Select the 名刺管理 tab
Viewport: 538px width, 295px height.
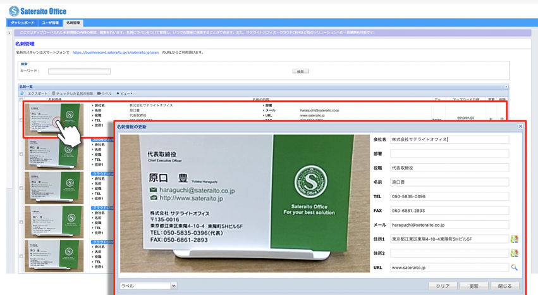coord(73,23)
